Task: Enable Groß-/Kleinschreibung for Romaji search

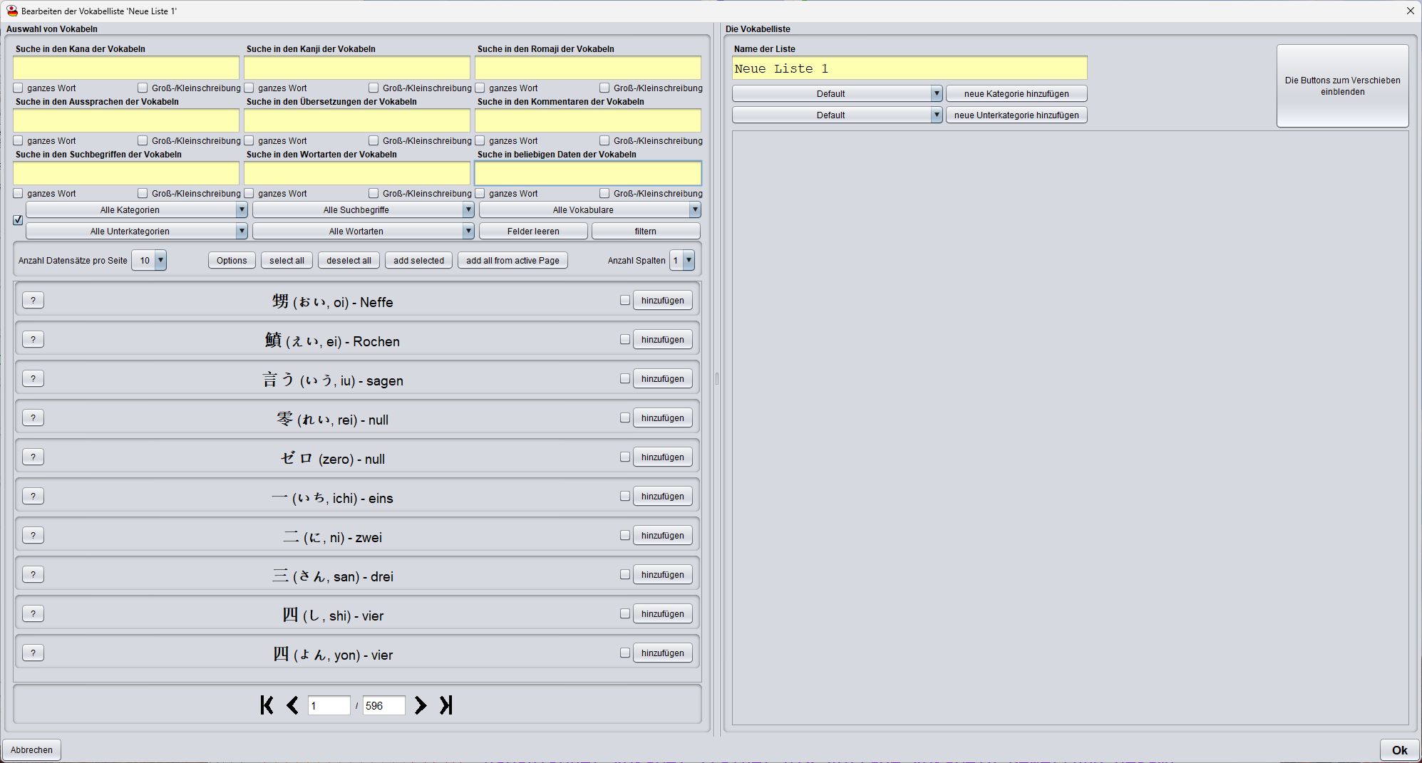Action: (x=604, y=88)
